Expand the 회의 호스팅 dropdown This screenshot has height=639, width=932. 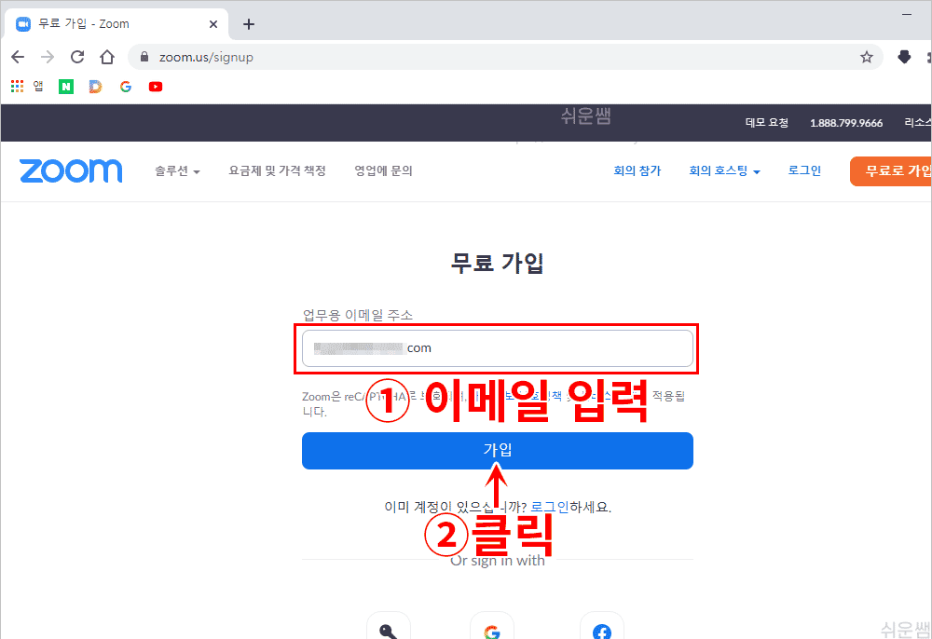(x=724, y=171)
